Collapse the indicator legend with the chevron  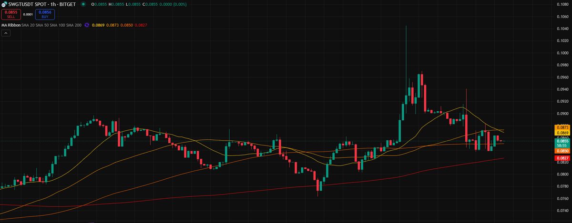6,33
